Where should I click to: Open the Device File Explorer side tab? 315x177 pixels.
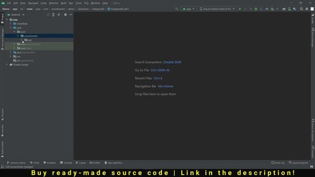pos(313,130)
